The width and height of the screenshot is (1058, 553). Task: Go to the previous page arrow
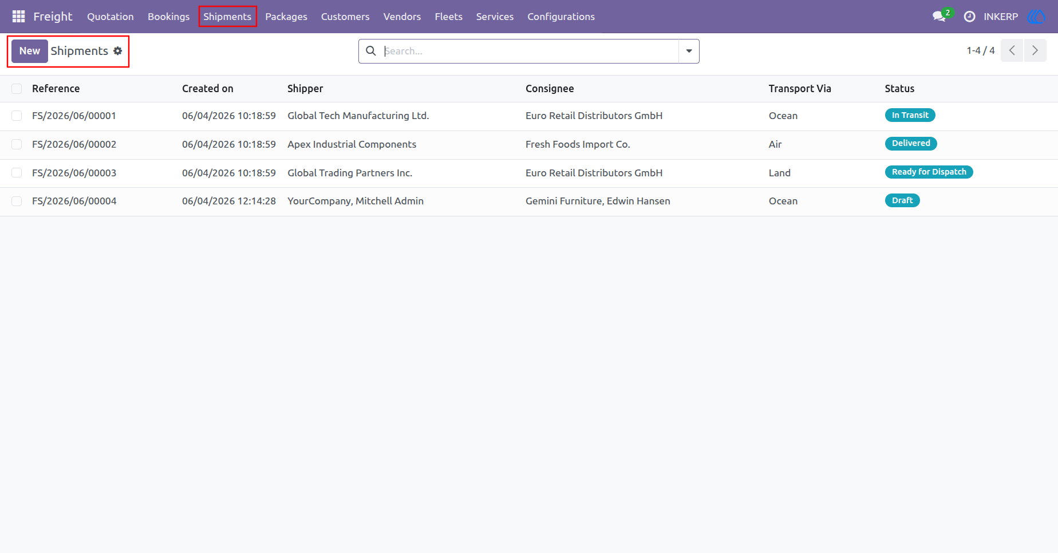(x=1012, y=50)
